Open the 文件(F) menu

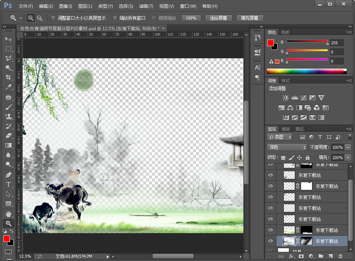tap(26, 6)
